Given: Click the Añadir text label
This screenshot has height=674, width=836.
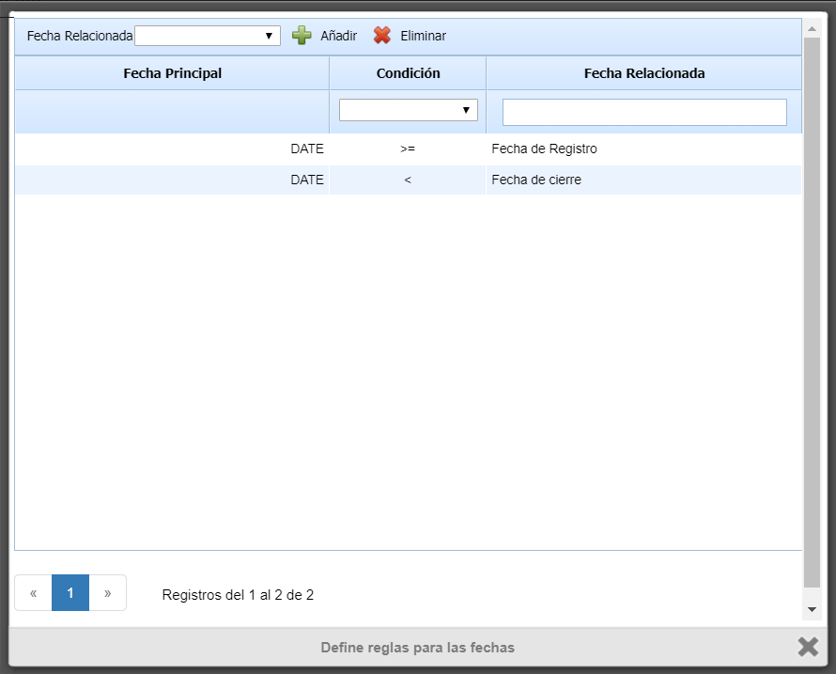Looking at the screenshot, I should (338, 36).
